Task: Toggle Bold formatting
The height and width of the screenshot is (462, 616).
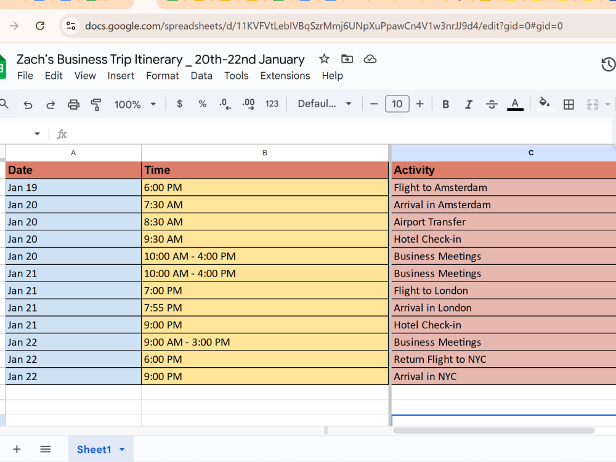Action: (x=445, y=105)
